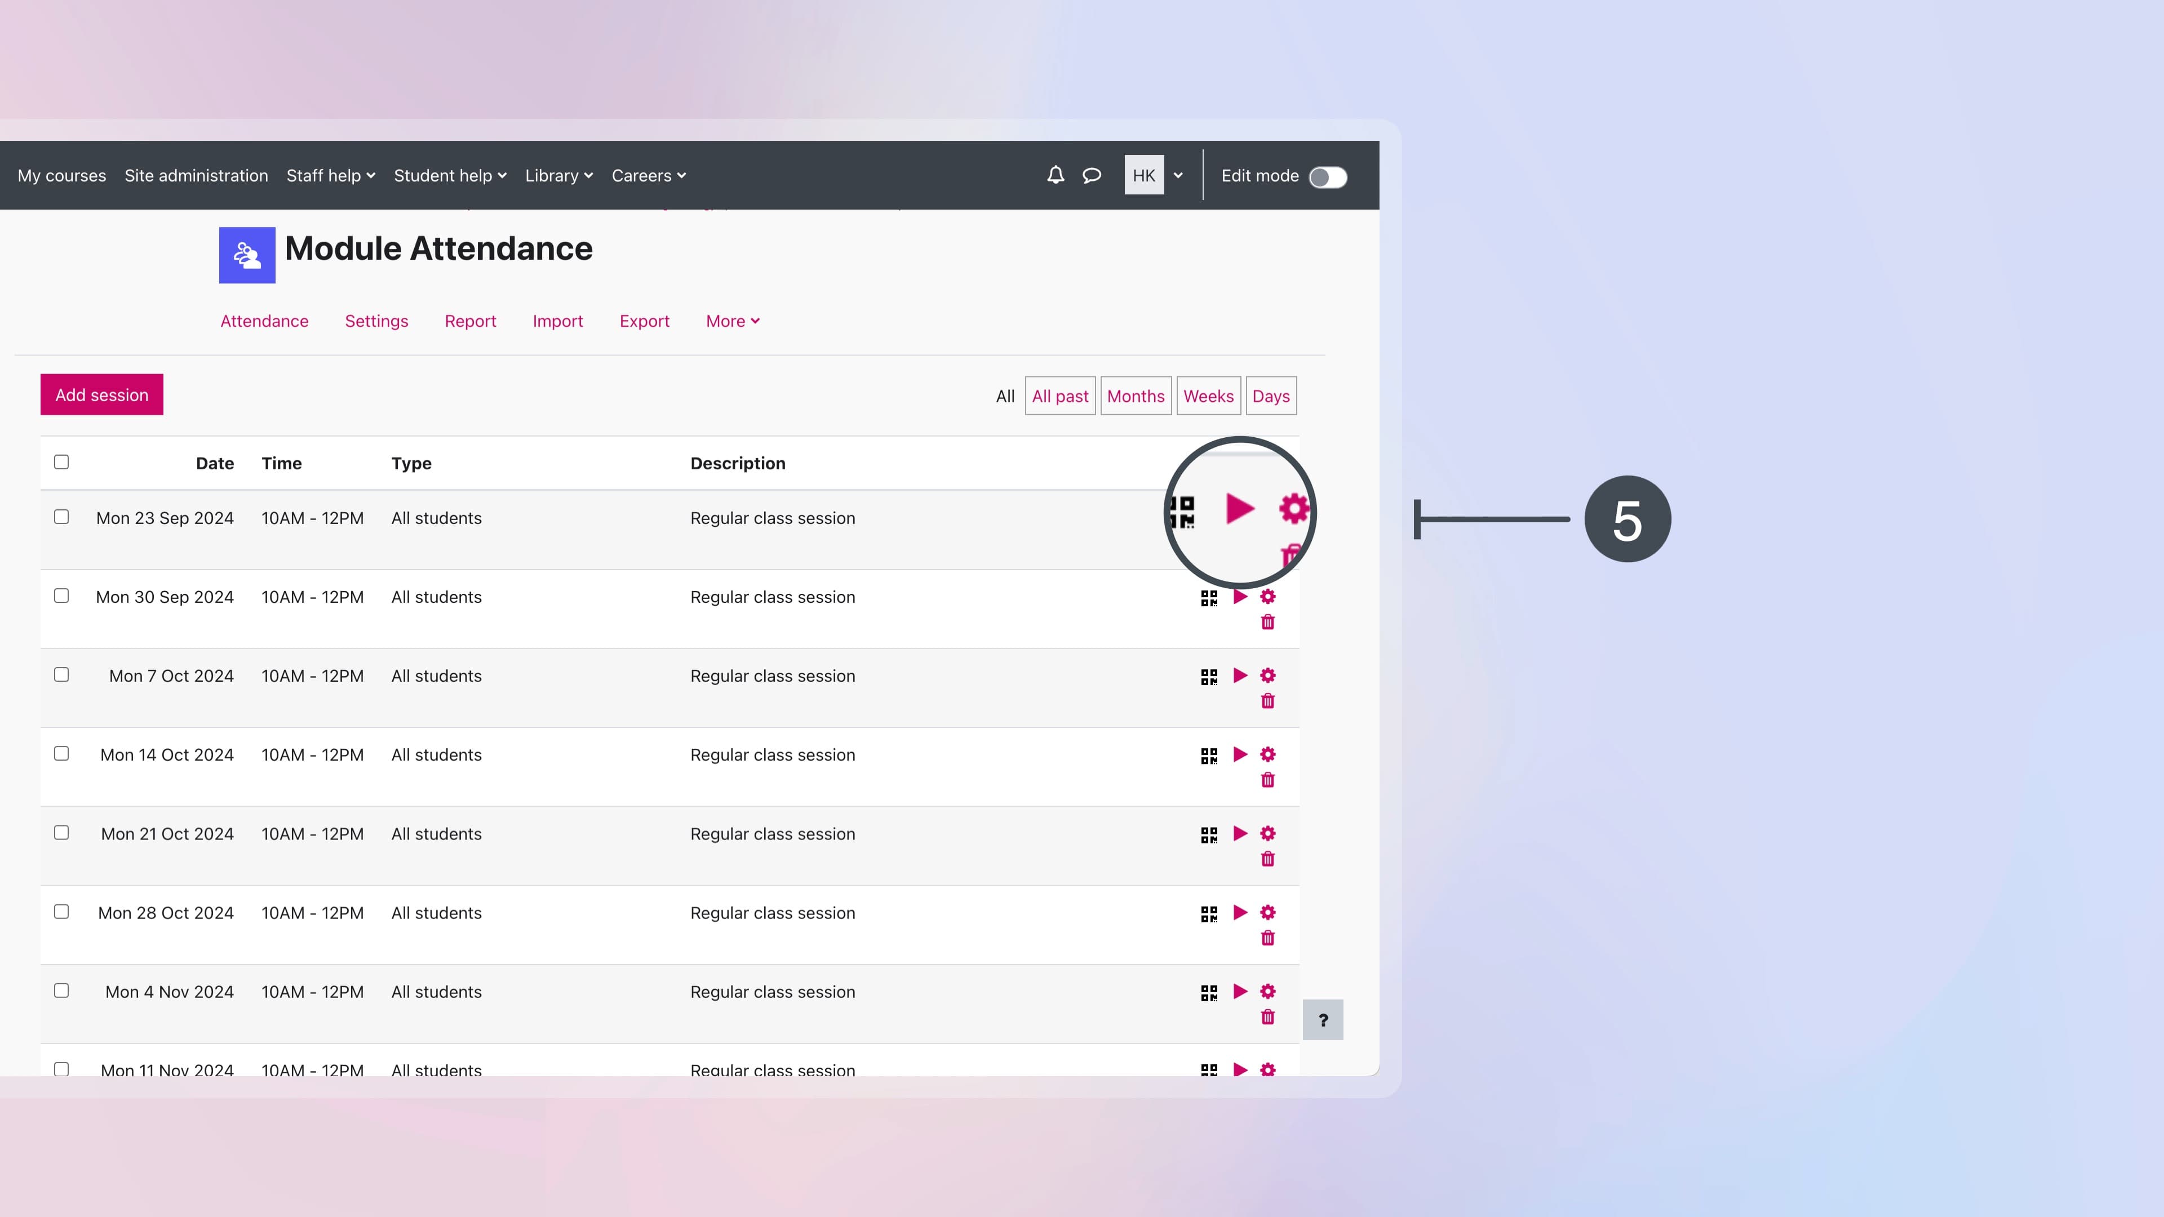Expand the More menu
The width and height of the screenshot is (2164, 1217).
tap(731, 321)
